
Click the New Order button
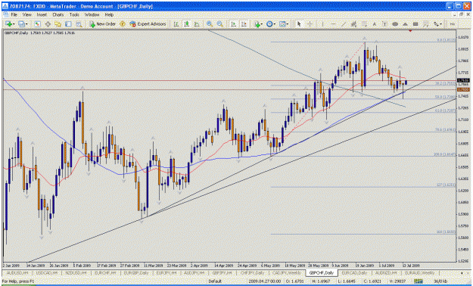point(102,24)
